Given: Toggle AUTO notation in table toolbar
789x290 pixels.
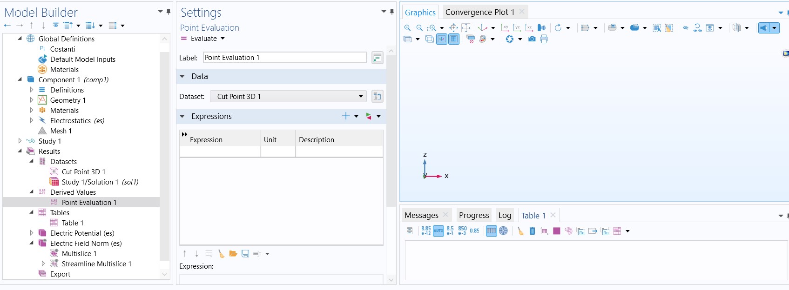Looking at the screenshot, I should coord(438,231).
